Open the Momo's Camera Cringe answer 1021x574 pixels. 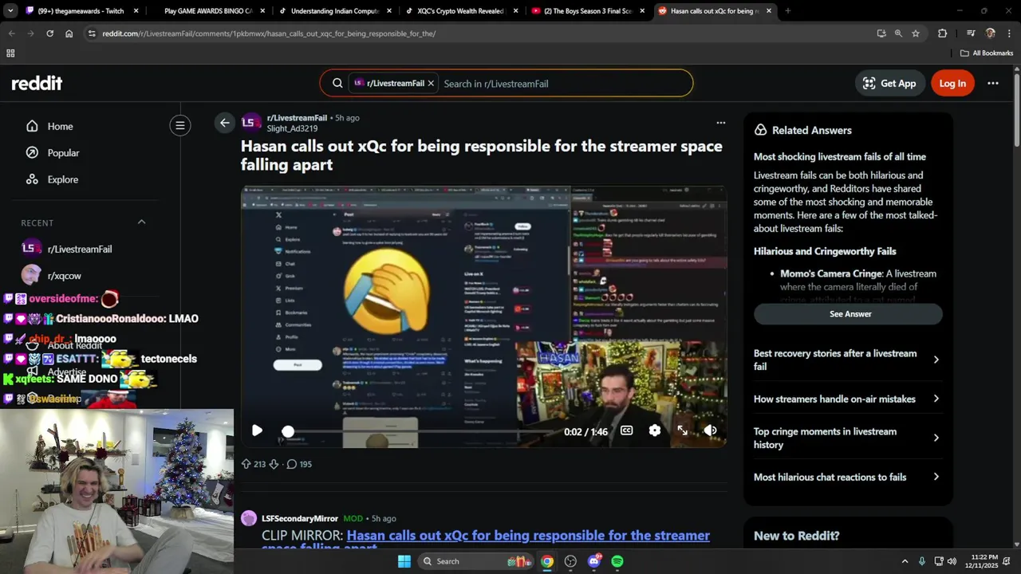click(x=831, y=273)
